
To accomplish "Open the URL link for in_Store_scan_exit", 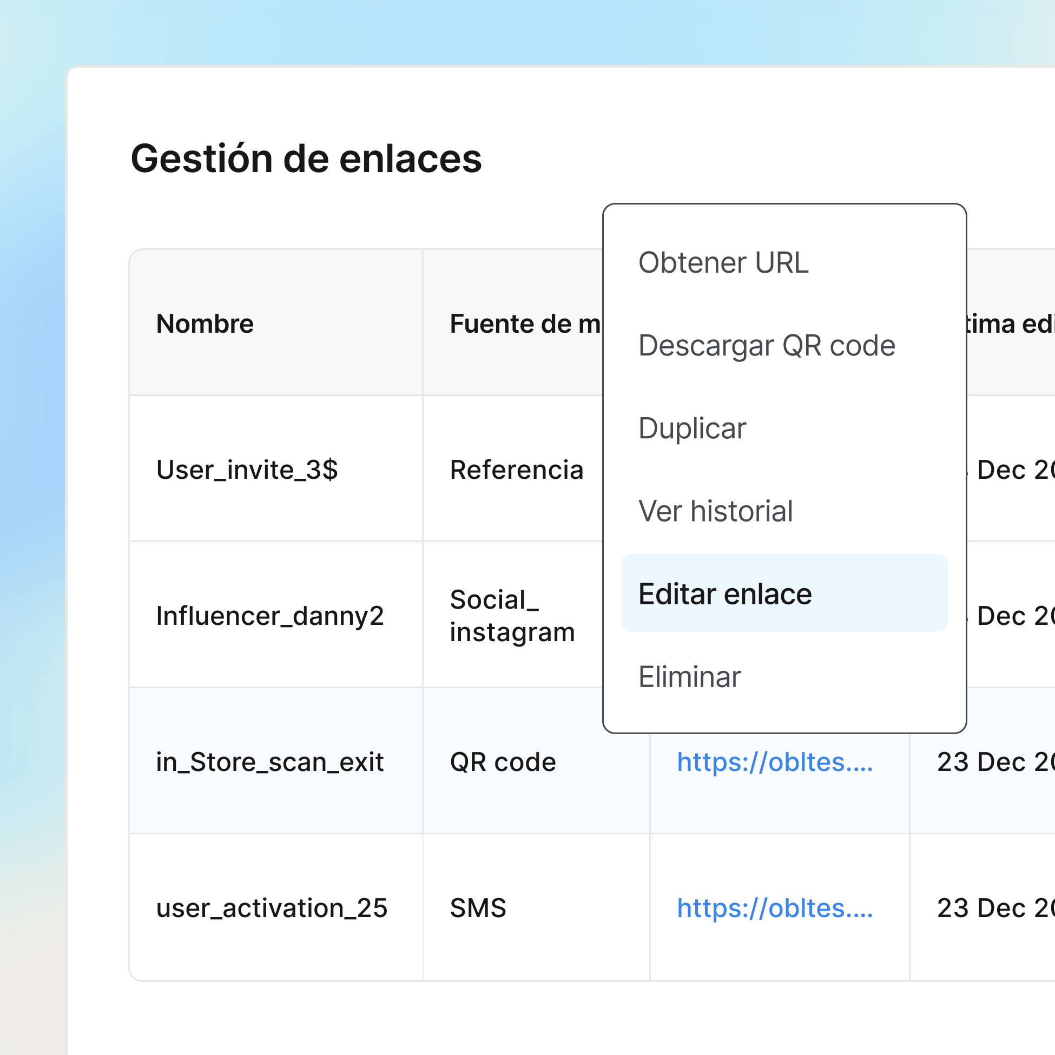I will (x=774, y=762).
